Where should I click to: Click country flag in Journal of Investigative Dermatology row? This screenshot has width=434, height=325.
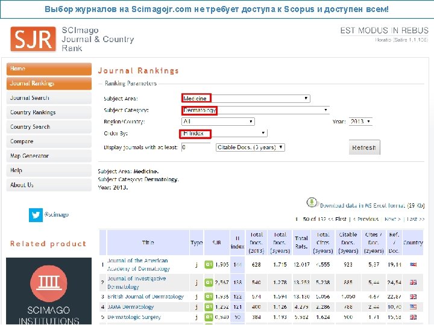pyautogui.click(x=414, y=282)
